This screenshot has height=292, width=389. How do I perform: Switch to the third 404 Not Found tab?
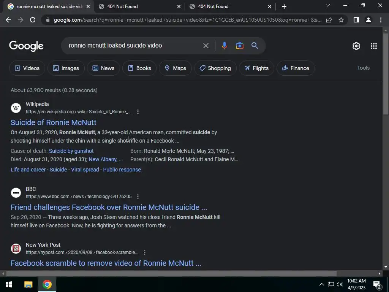(231, 6)
